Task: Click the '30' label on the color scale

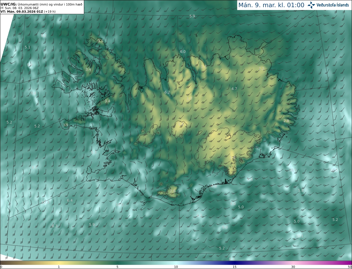Action: 293,267
